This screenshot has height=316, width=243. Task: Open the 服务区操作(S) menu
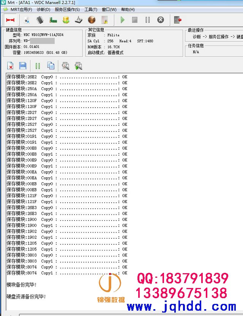coord(67,9)
